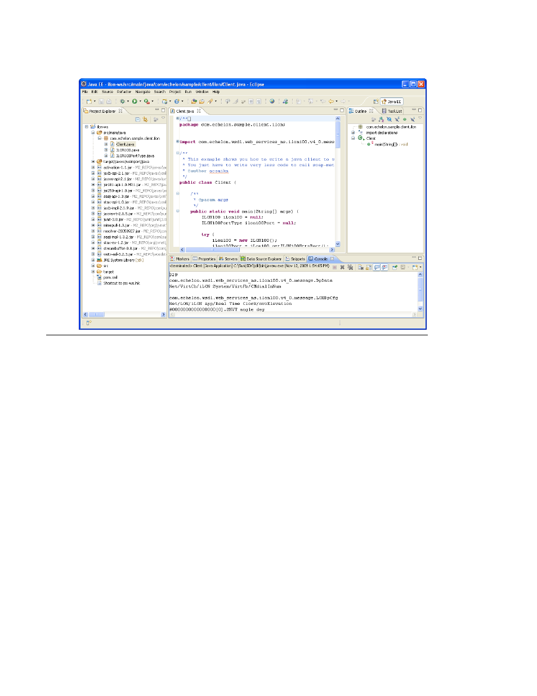Open Project Explorer view menu triangle
The height and width of the screenshot is (696, 537).
[x=163, y=119]
